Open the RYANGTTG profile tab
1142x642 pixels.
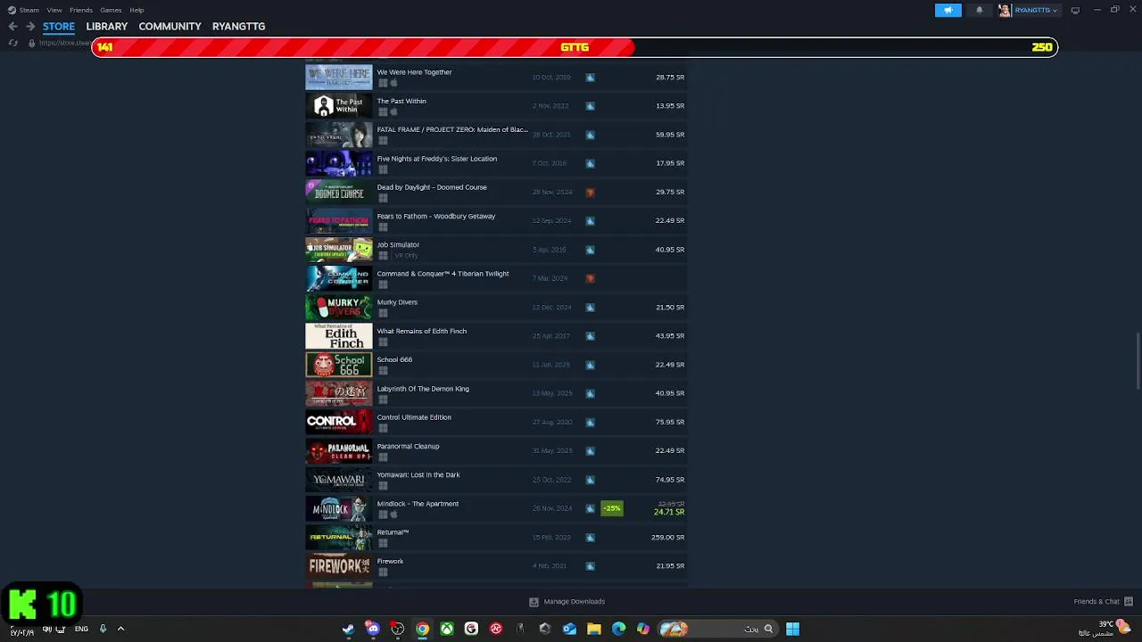pyautogui.click(x=238, y=27)
